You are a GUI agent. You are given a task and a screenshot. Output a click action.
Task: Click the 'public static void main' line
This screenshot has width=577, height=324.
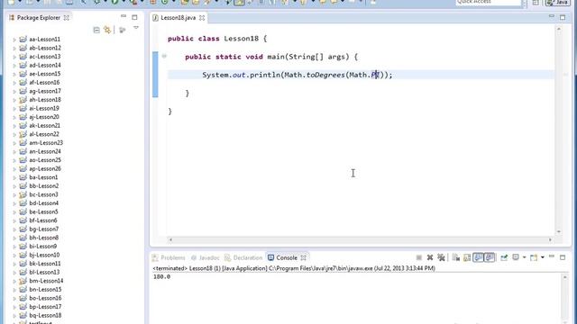[271, 57]
